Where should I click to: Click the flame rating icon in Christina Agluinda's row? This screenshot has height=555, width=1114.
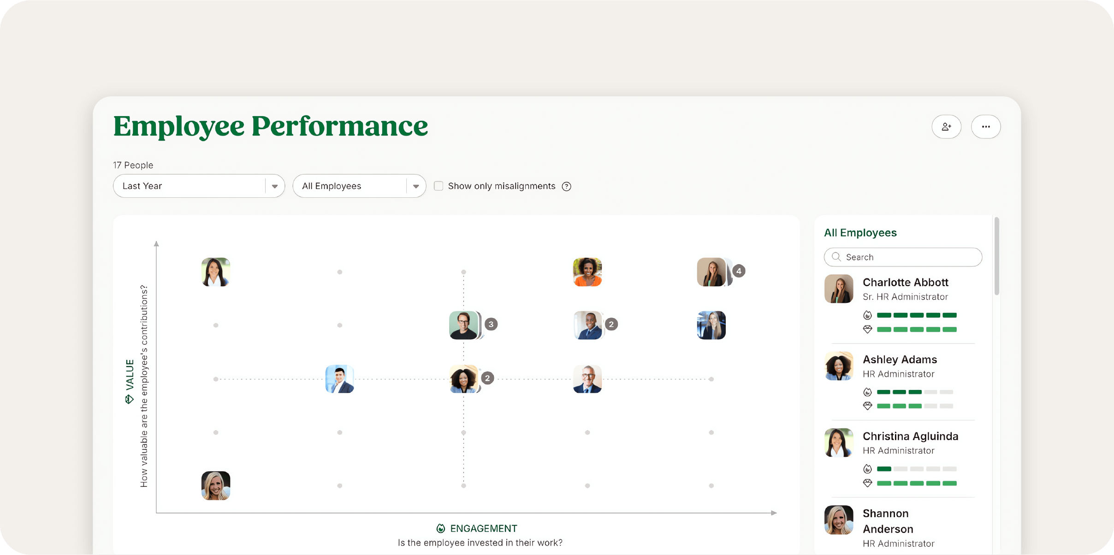[868, 469]
